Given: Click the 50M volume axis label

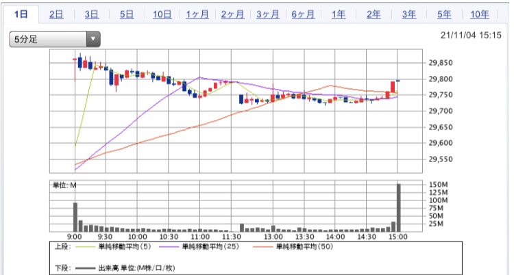Looking at the screenshot, I should (x=436, y=216).
